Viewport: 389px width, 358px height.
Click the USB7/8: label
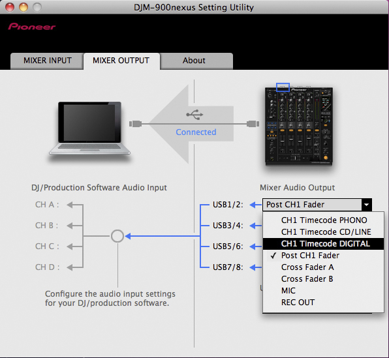pyautogui.click(x=228, y=267)
